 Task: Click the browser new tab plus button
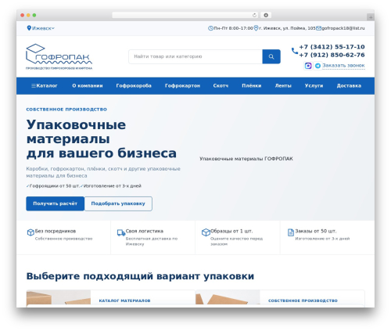(371, 17)
